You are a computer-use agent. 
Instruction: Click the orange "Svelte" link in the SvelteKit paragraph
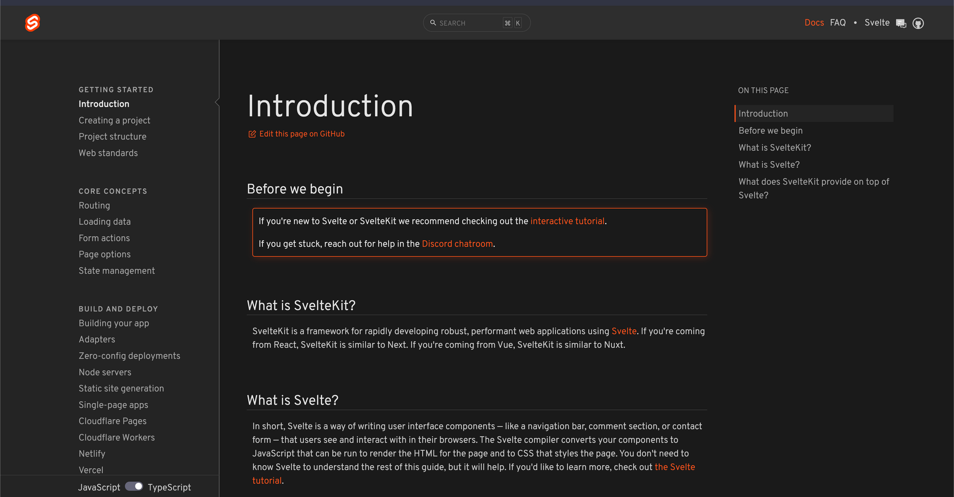click(x=624, y=331)
